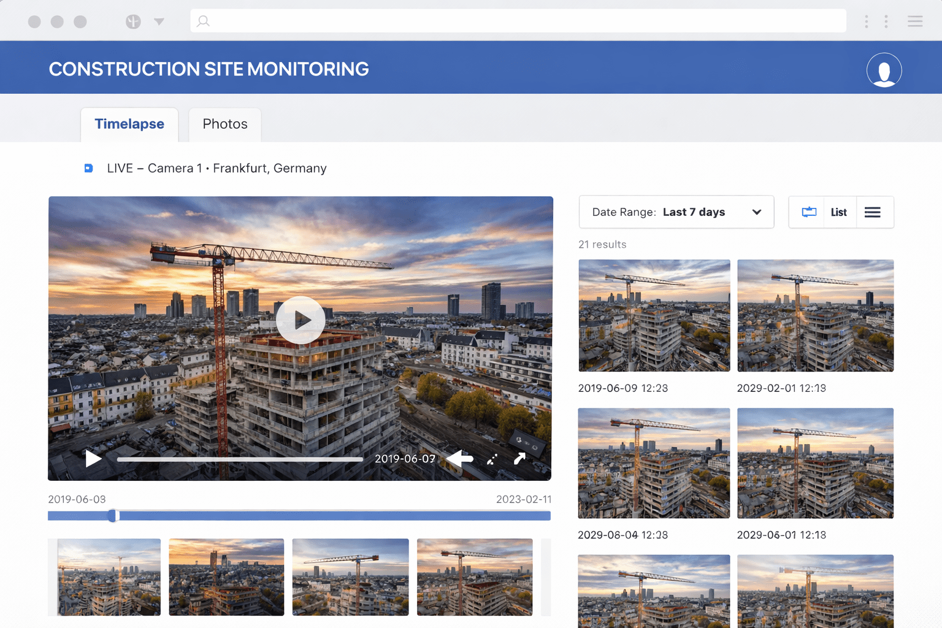Open the user profile avatar
The width and height of the screenshot is (942, 628).
point(884,70)
